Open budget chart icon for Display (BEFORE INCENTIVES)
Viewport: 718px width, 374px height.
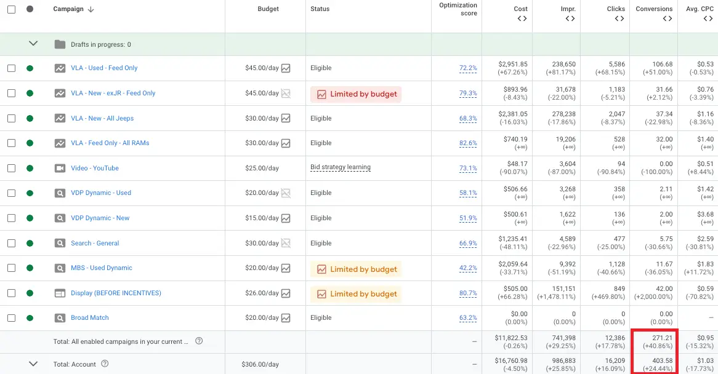(x=286, y=293)
